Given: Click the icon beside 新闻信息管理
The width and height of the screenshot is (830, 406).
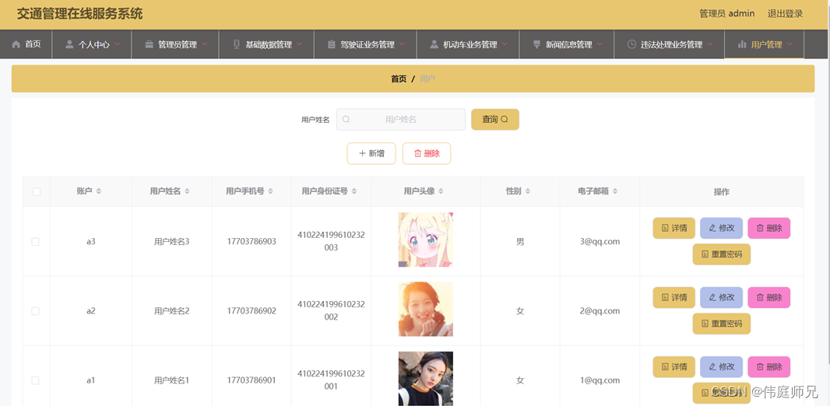Looking at the screenshot, I should click(536, 44).
